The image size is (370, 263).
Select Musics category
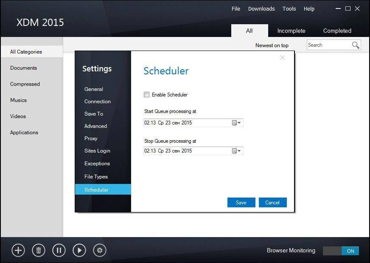click(x=18, y=100)
